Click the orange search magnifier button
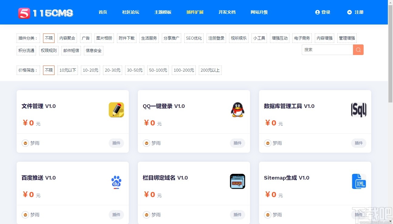Screen dimensions: 393x224 pyautogui.click(x=358, y=50)
